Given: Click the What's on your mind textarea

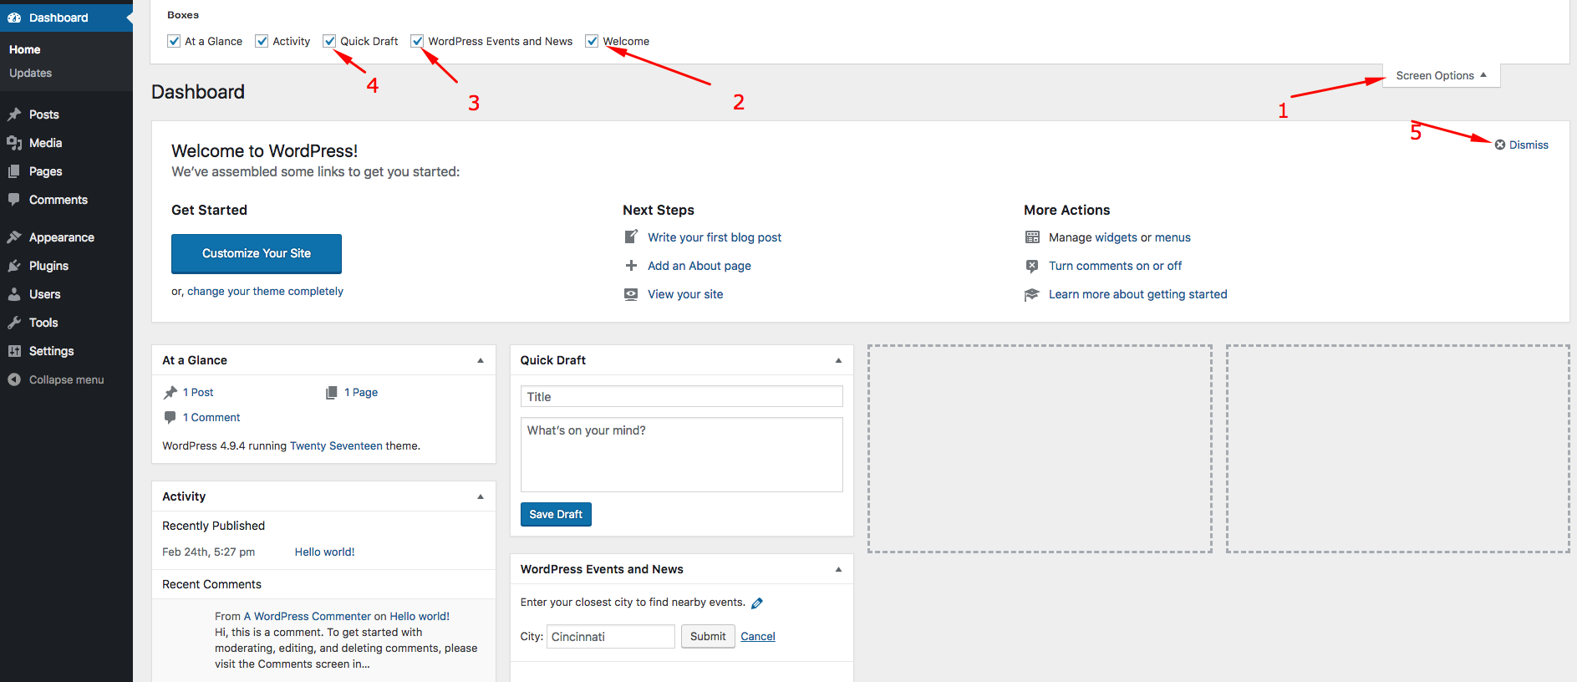Looking at the screenshot, I should (x=681, y=455).
